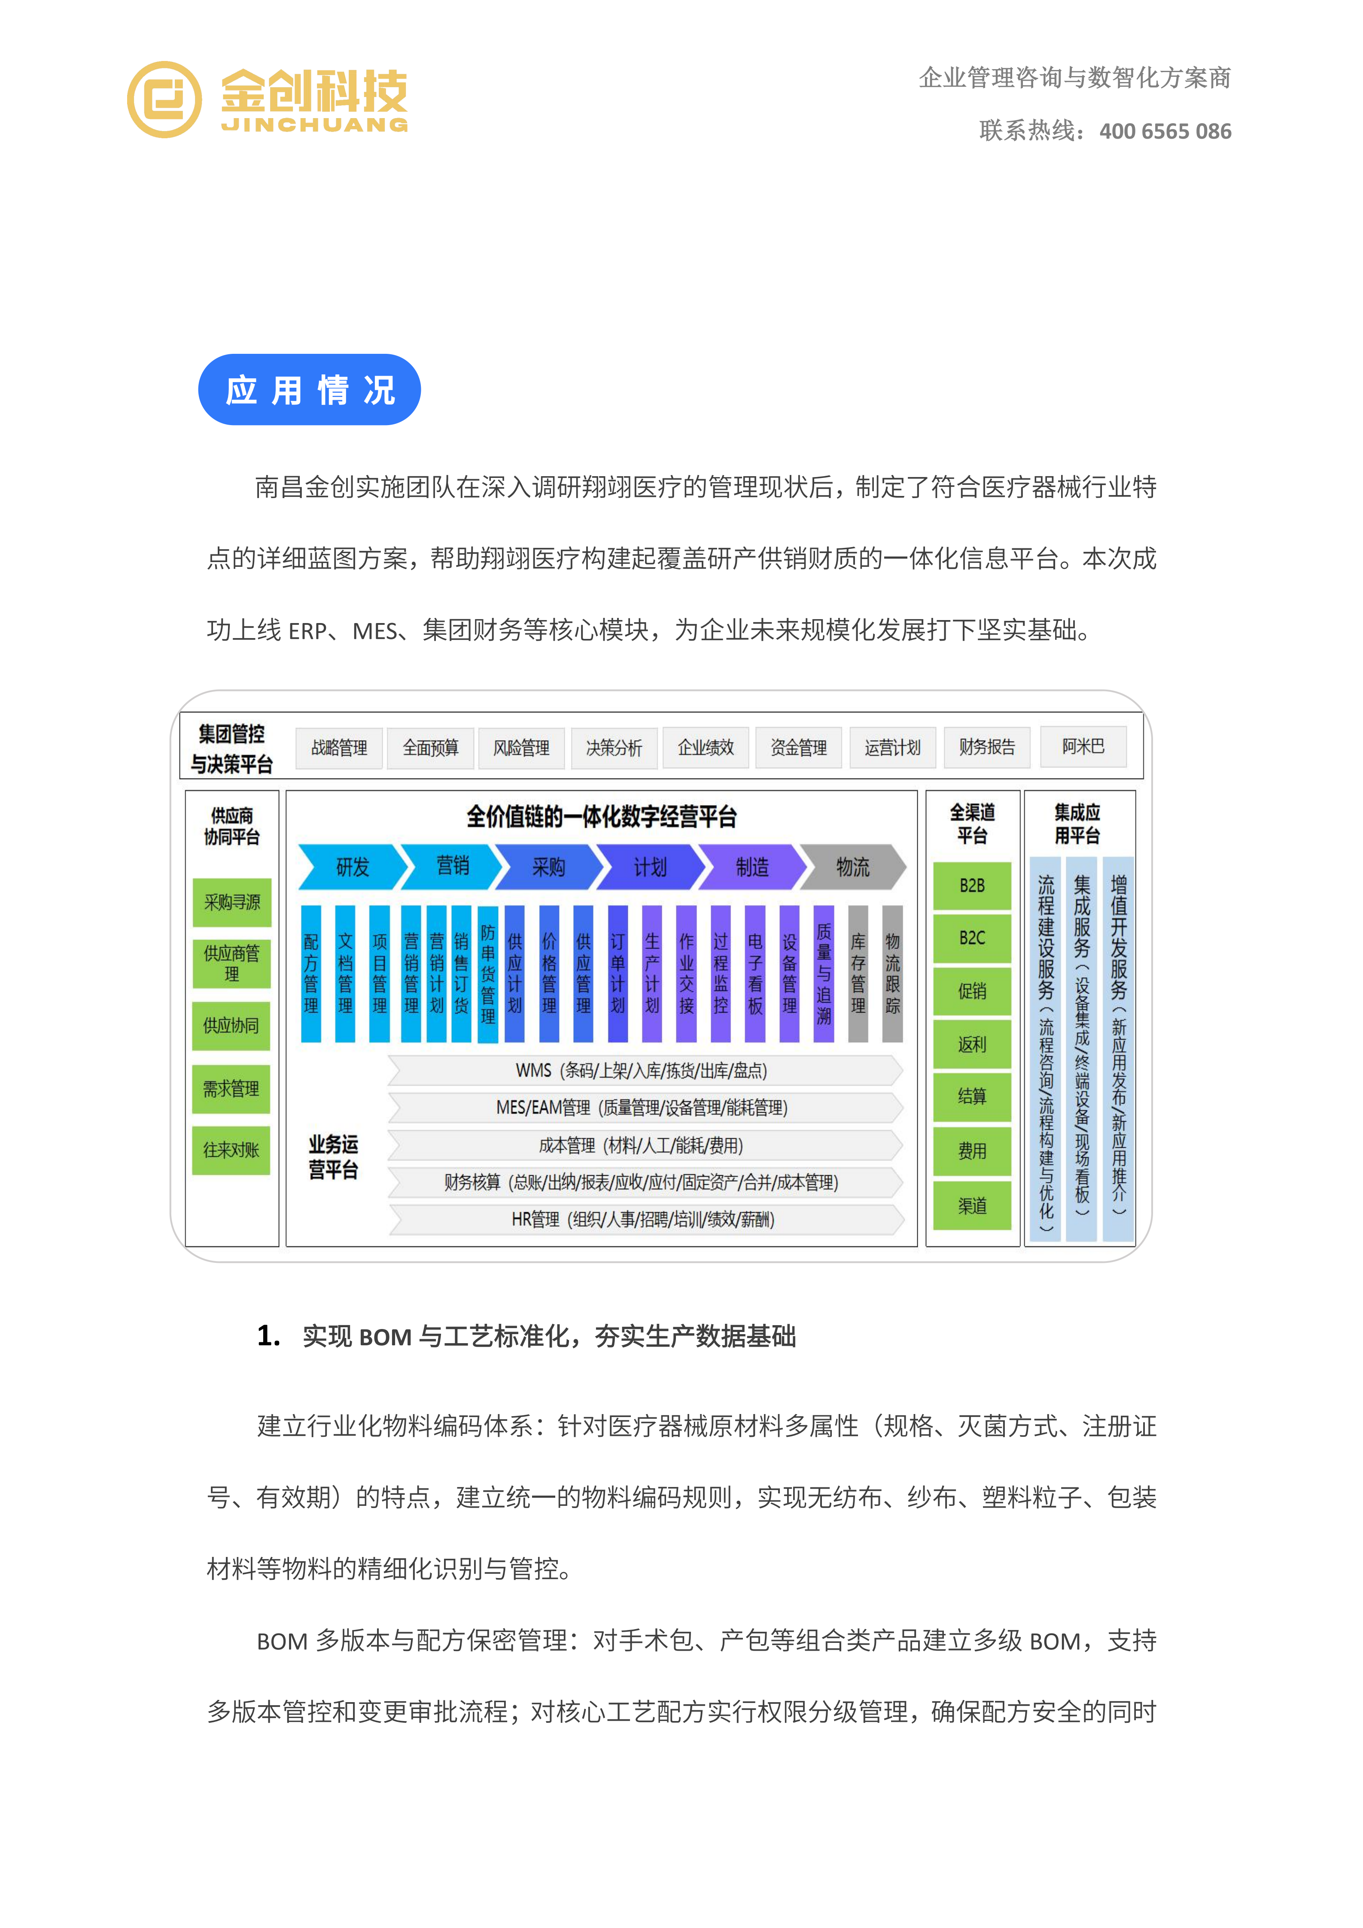Click the 运营计划 box
The image size is (1363, 1928).
pyautogui.click(x=893, y=747)
